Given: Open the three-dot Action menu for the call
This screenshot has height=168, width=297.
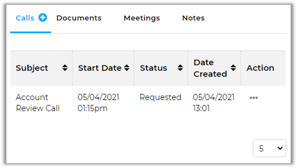Looking at the screenshot, I should point(254,98).
